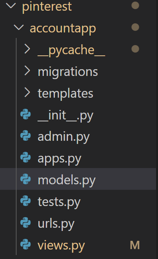Expand the templates folder arrow
Viewport: 158px width, 259px height.
[27, 92]
